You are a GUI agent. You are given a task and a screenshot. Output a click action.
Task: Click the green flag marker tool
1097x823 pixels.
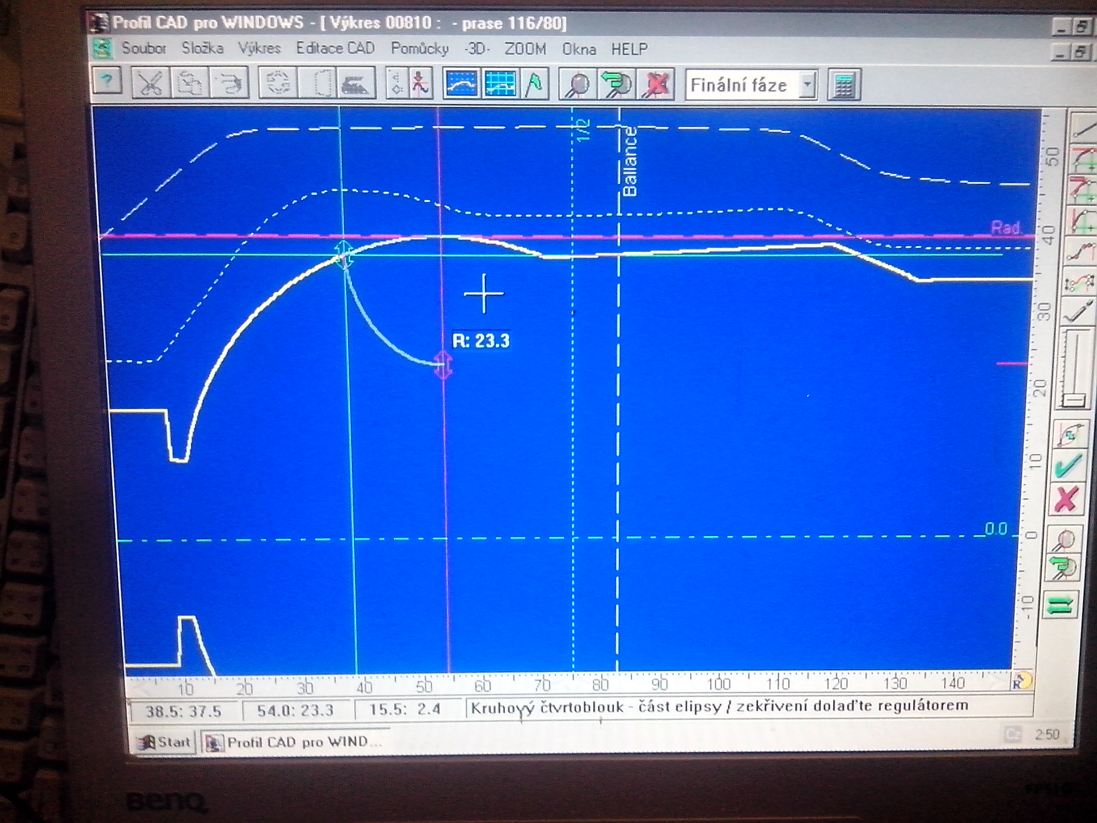point(535,84)
